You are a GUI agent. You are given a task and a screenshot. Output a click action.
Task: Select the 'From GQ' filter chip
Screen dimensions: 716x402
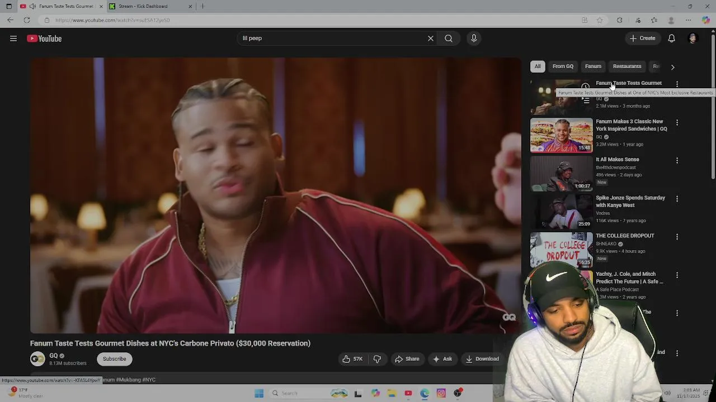(x=563, y=66)
